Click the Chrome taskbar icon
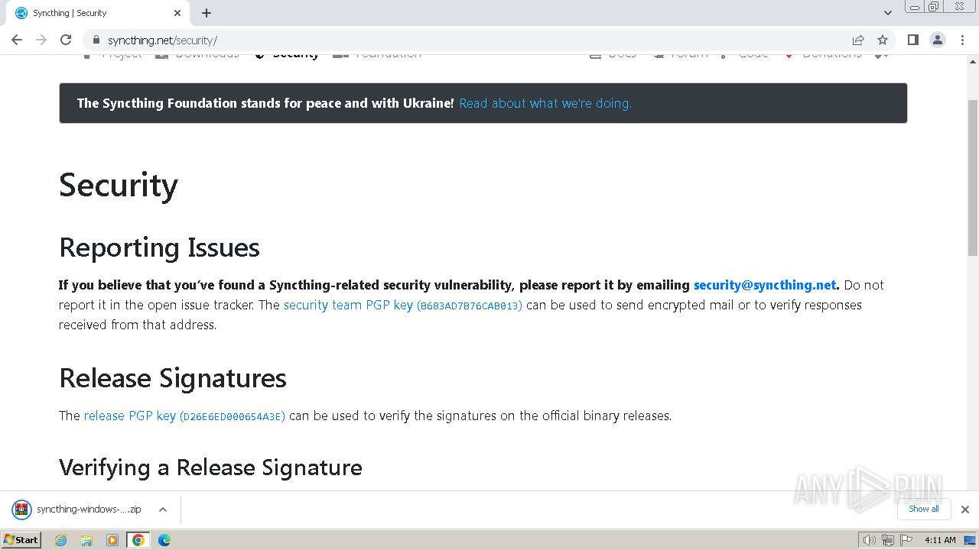The image size is (979, 550). point(138,540)
